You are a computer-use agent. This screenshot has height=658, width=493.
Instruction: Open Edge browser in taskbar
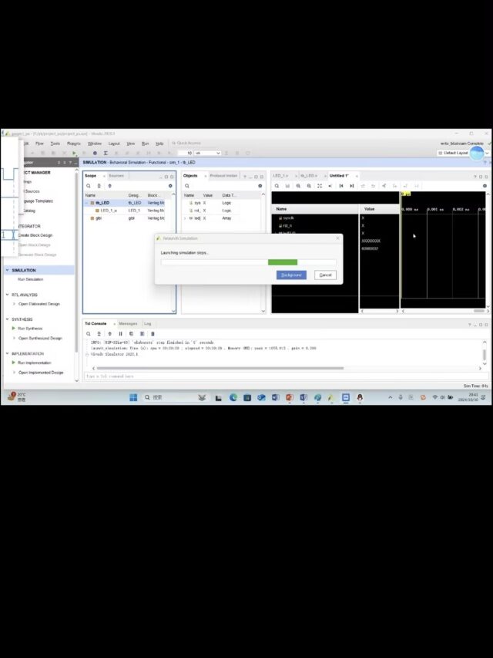click(x=233, y=397)
